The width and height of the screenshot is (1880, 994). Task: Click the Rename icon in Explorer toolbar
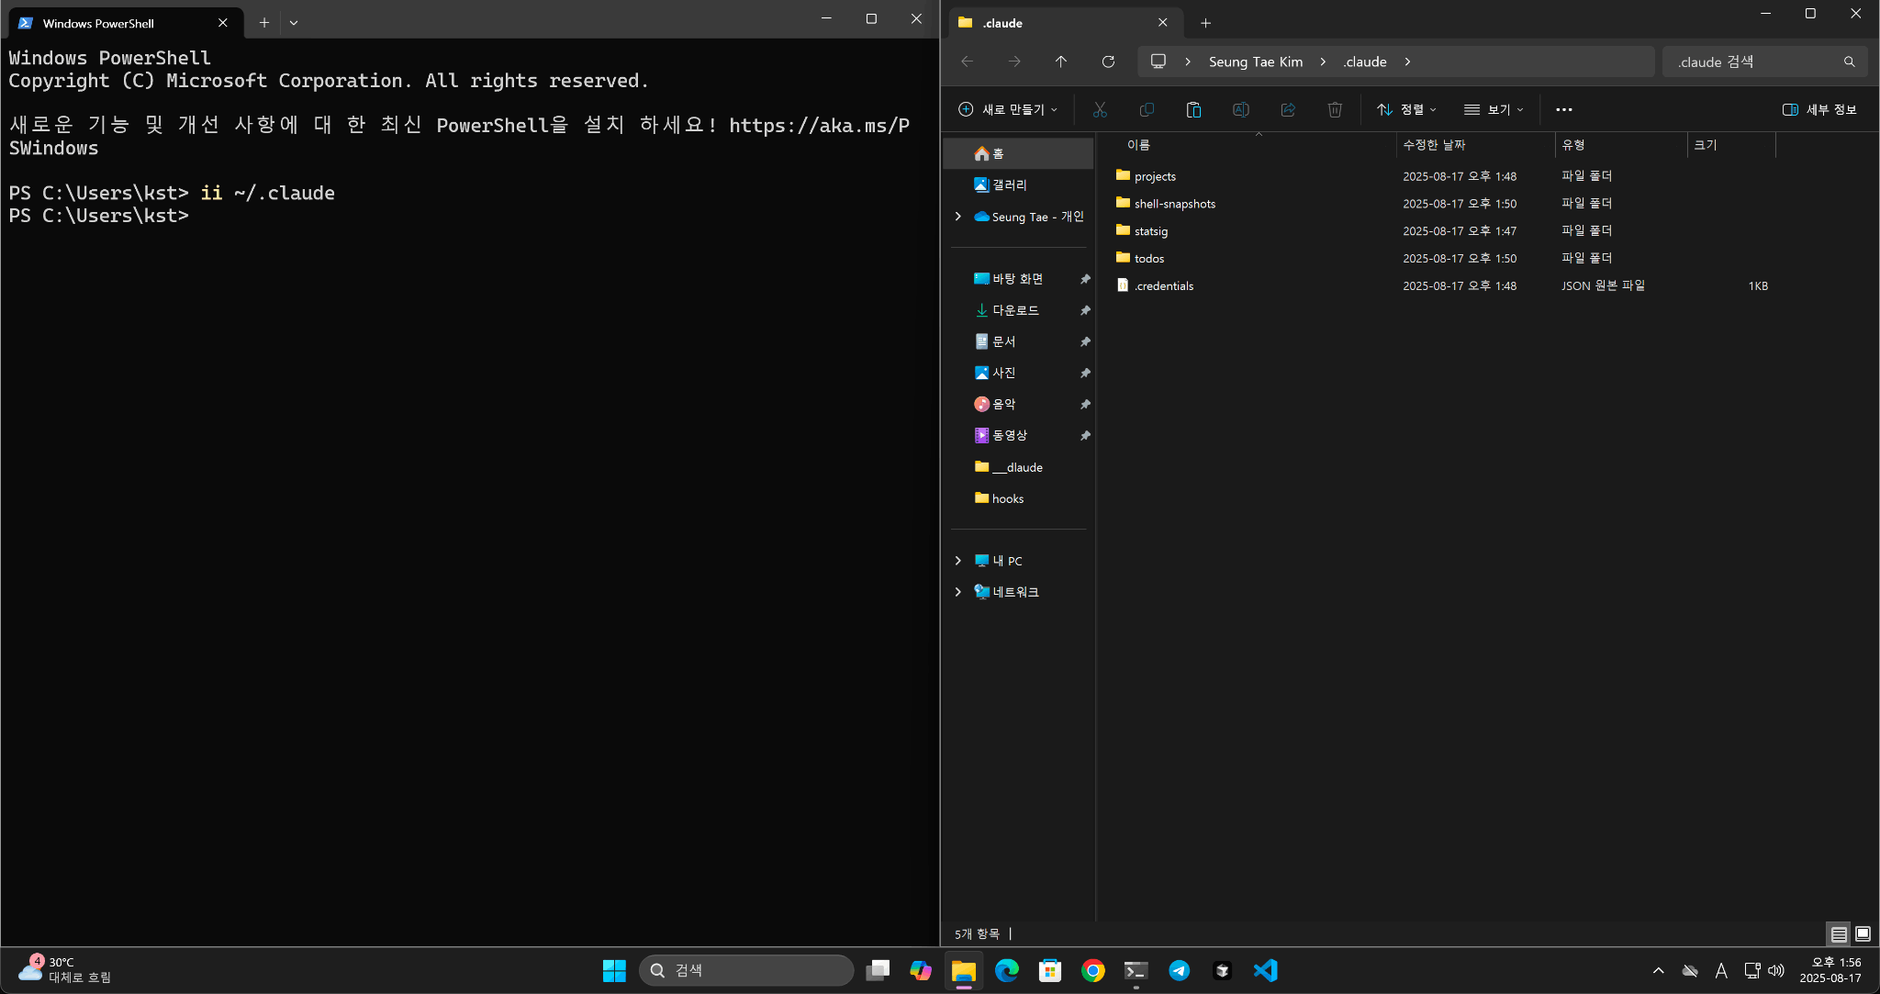point(1240,110)
